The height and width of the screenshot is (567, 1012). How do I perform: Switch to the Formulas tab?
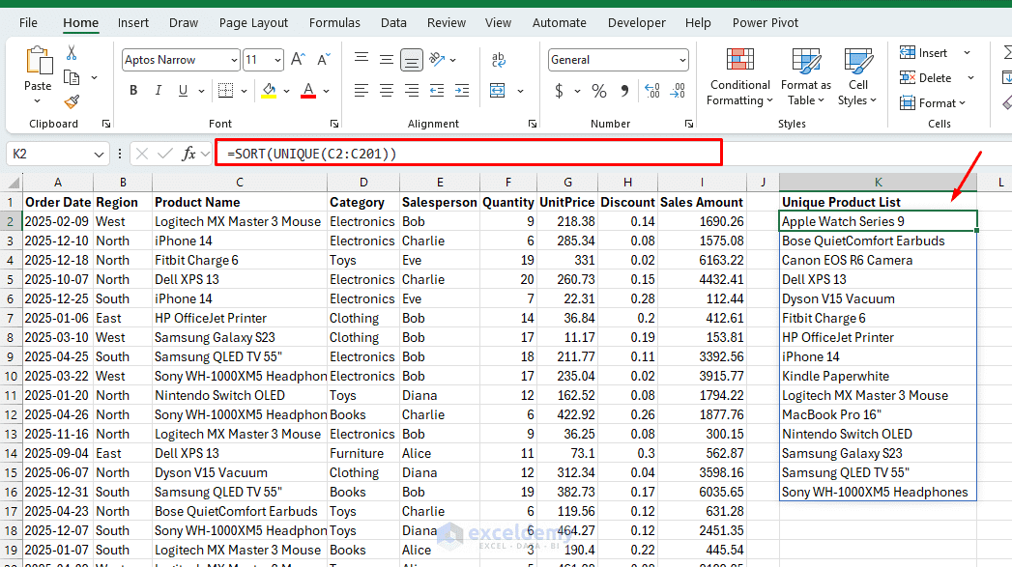(x=334, y=22)
